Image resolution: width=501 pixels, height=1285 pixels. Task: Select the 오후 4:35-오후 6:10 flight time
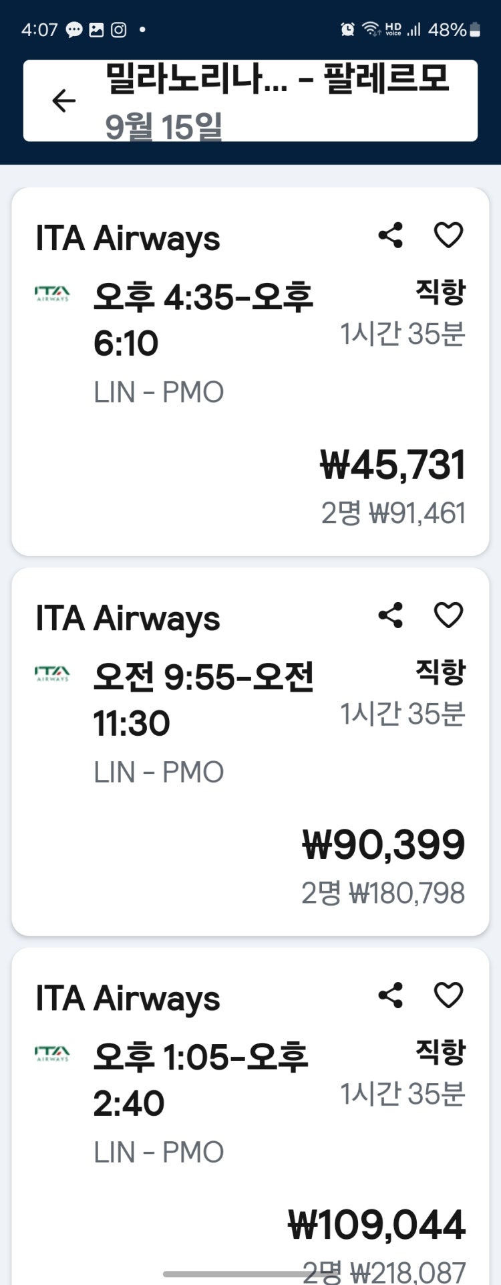coord(203,320)
